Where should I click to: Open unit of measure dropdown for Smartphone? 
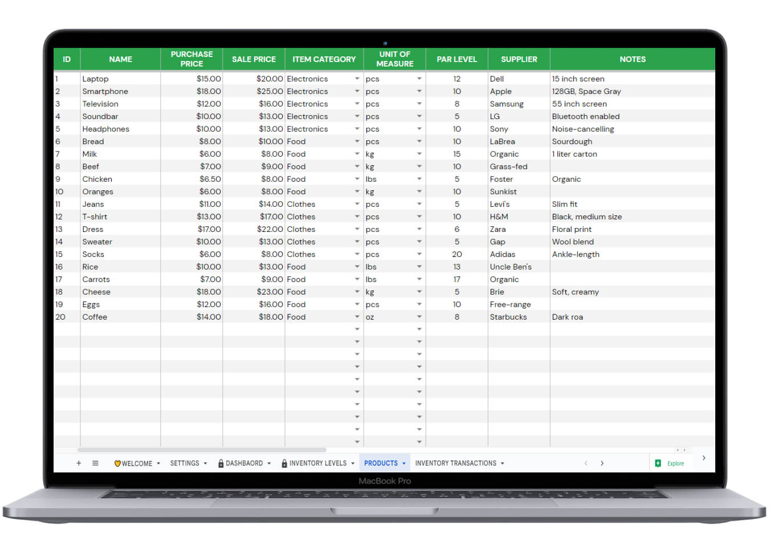point(419,91)
